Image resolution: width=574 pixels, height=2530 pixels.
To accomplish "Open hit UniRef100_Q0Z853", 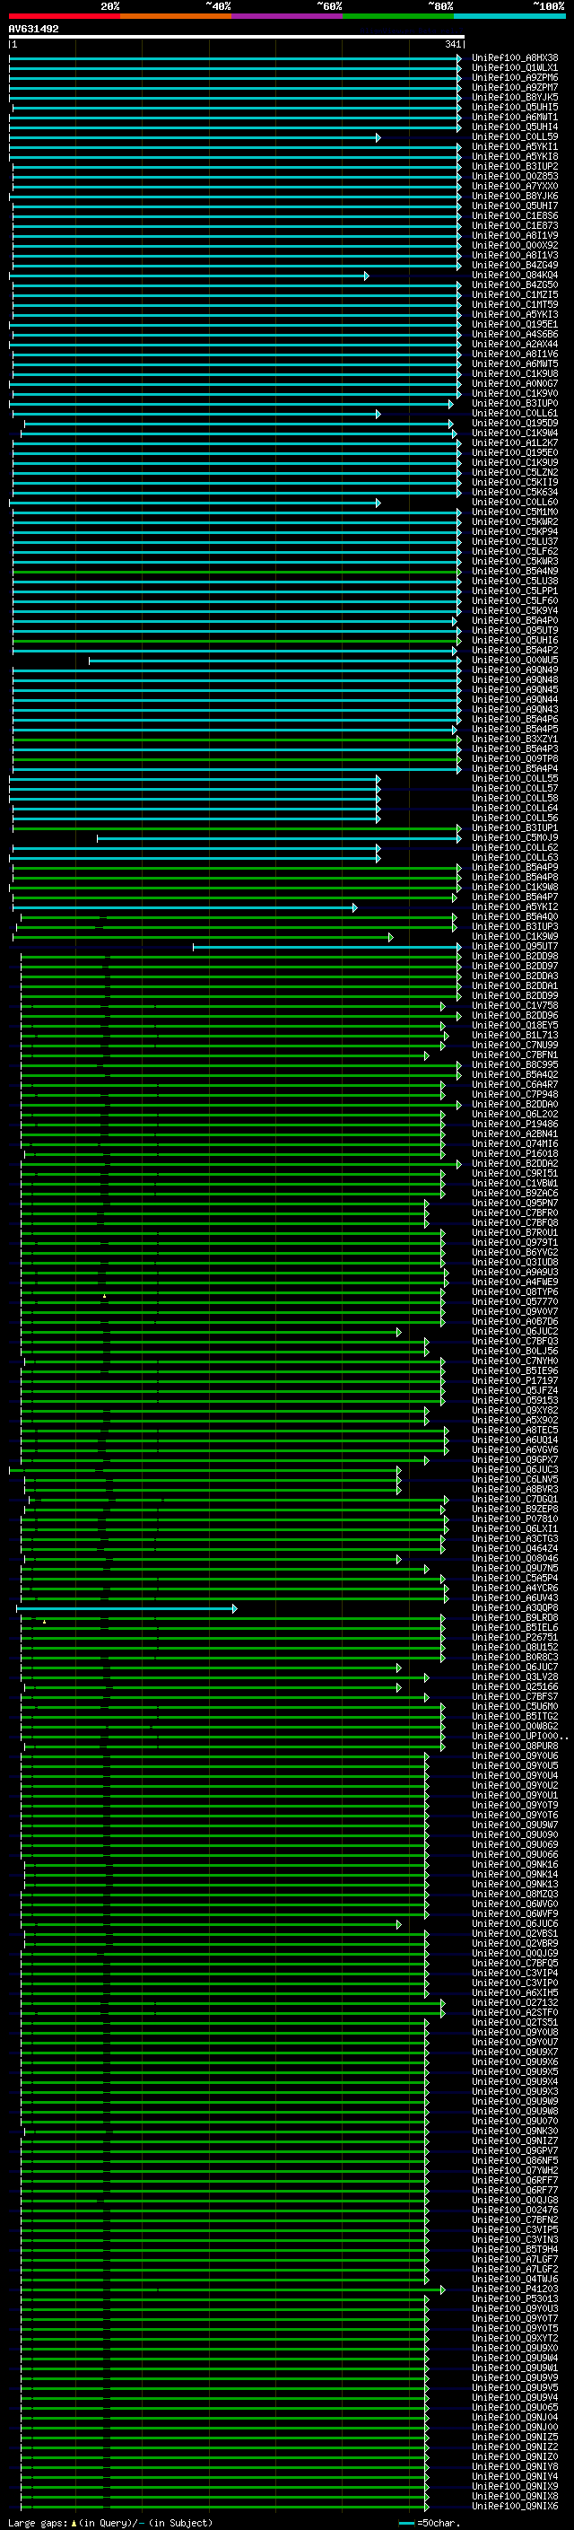I will point(515,177).
